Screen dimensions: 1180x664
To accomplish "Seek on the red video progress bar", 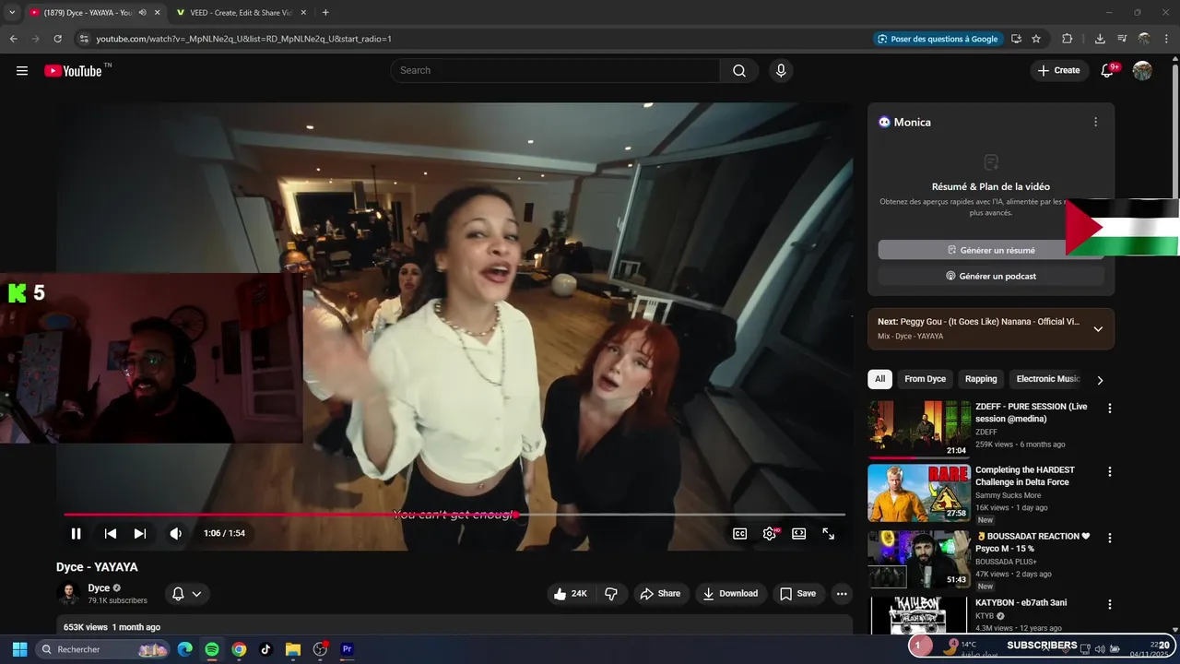I will click(x=454, y=515).
